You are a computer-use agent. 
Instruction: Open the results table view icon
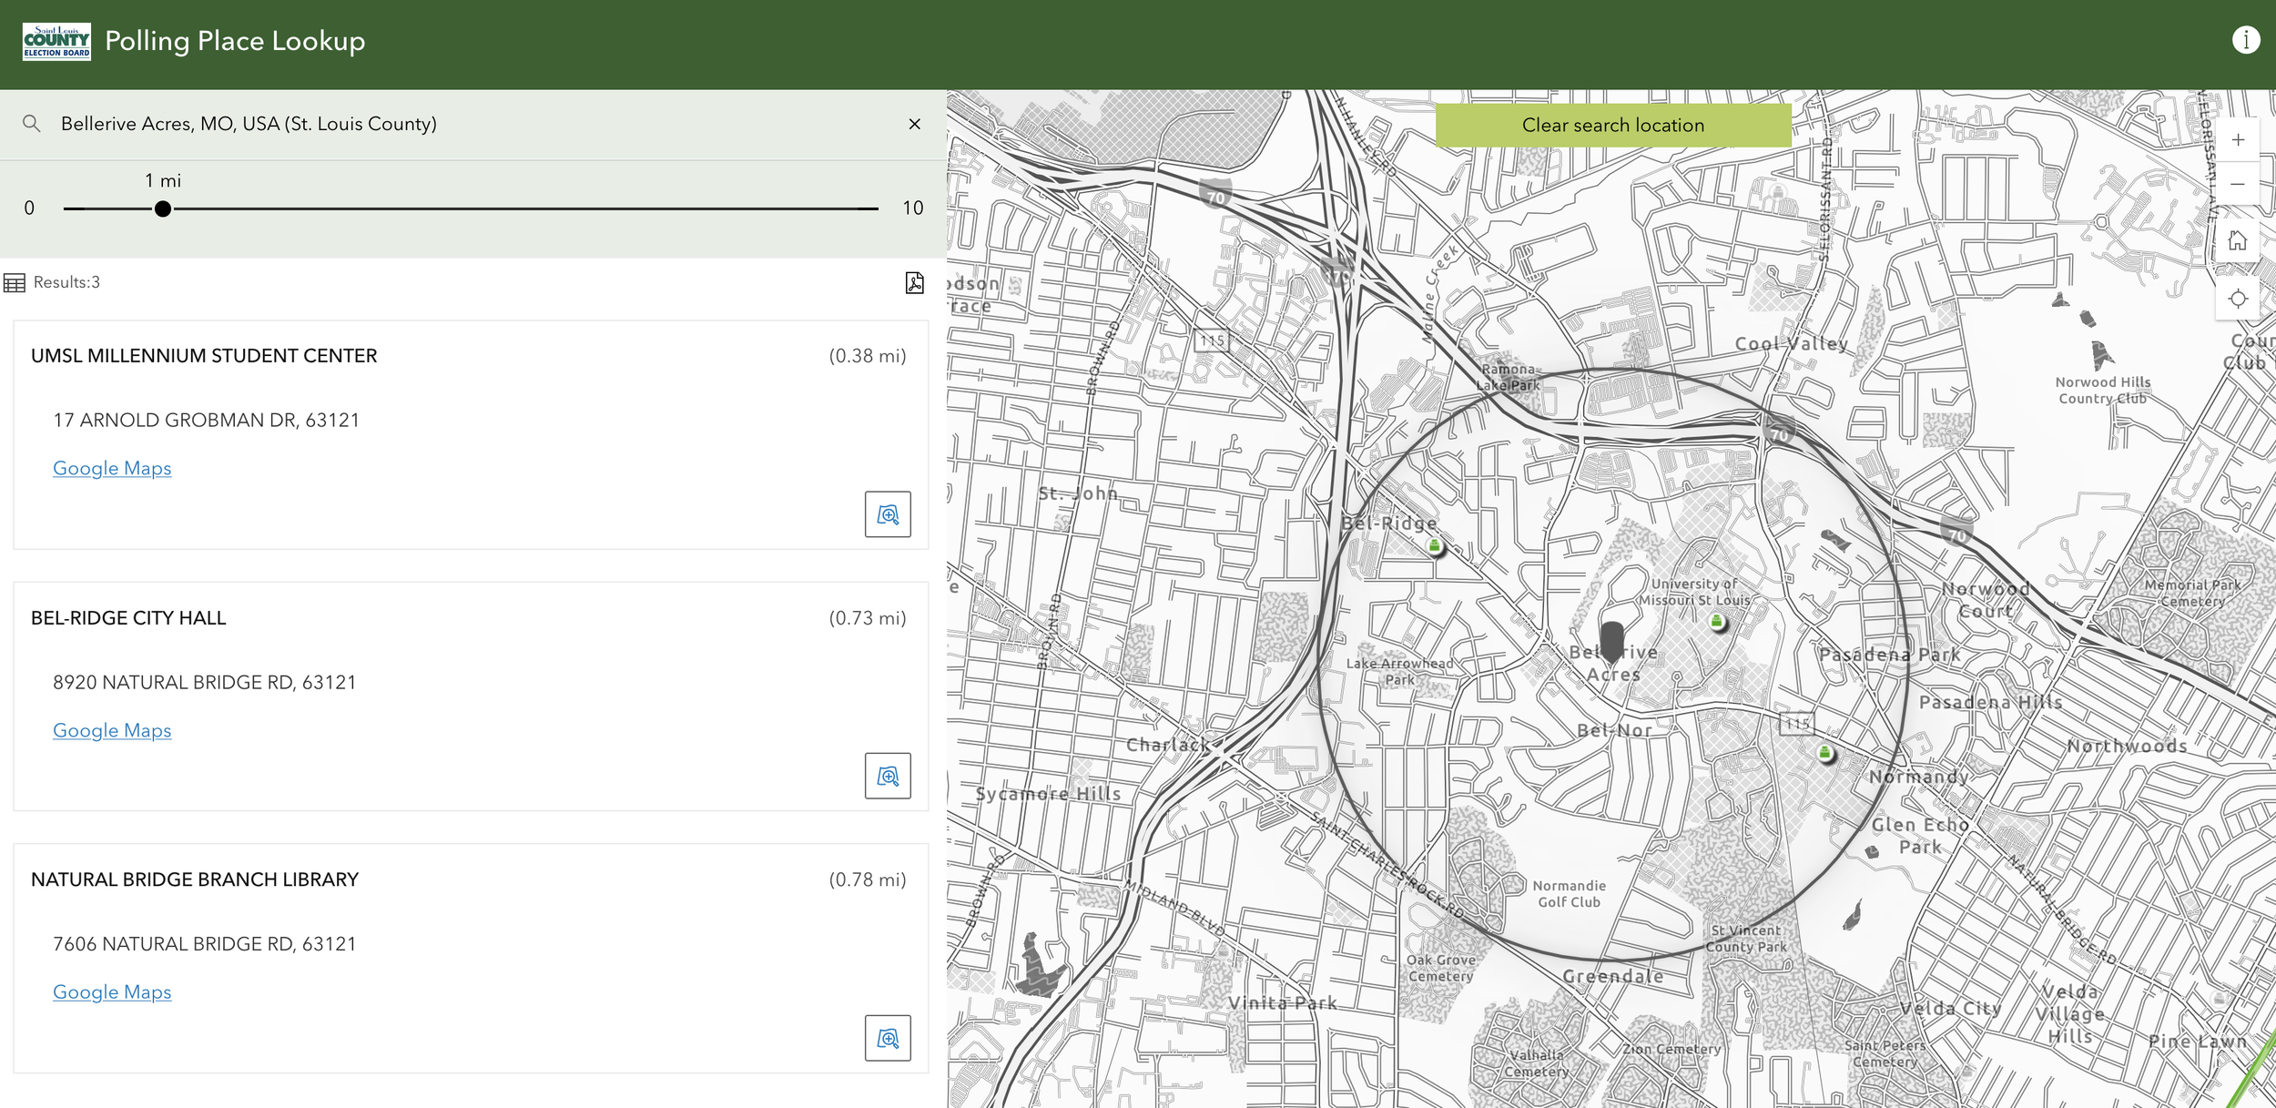point(15,283)
